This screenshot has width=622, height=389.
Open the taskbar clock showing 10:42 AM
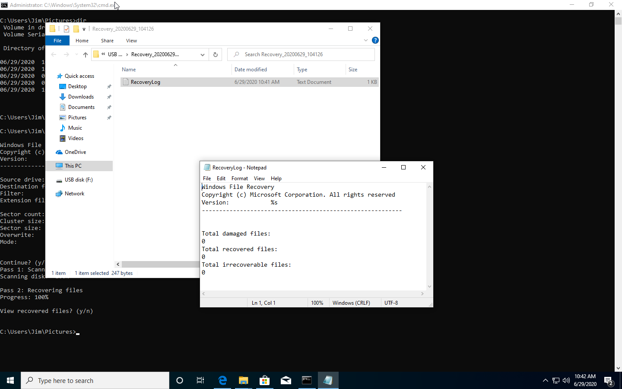(x=585, y=380)
